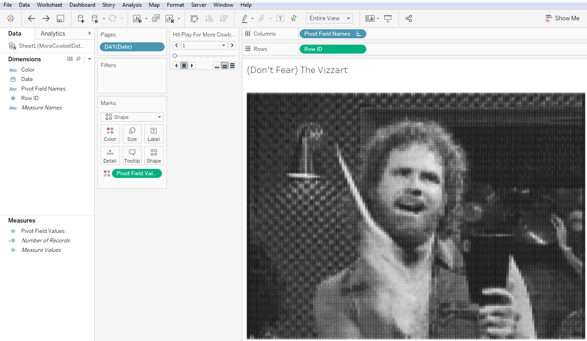The width and height of the screenshot is (587, 341).
Task: Click the Save workbook icon
Action: tap(60, 18)
